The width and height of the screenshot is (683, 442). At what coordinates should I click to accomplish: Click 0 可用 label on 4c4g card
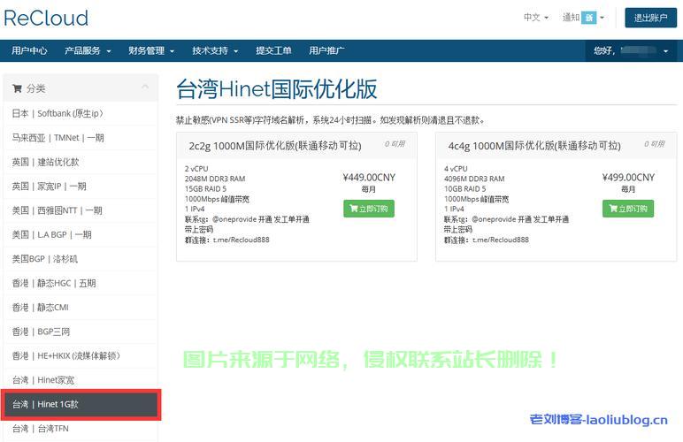655,144
